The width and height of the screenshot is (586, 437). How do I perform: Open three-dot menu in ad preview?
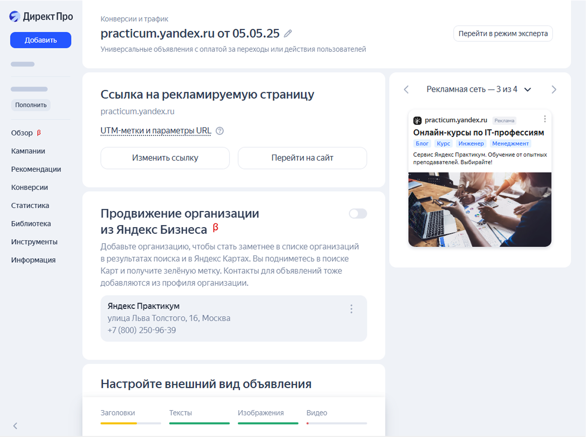tap(544, 119)
